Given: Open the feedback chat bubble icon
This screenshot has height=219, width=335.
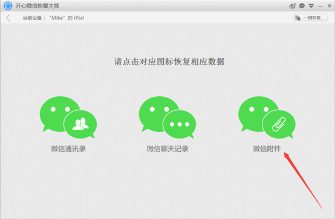Looking at the screenshot, I should (302, 6).
